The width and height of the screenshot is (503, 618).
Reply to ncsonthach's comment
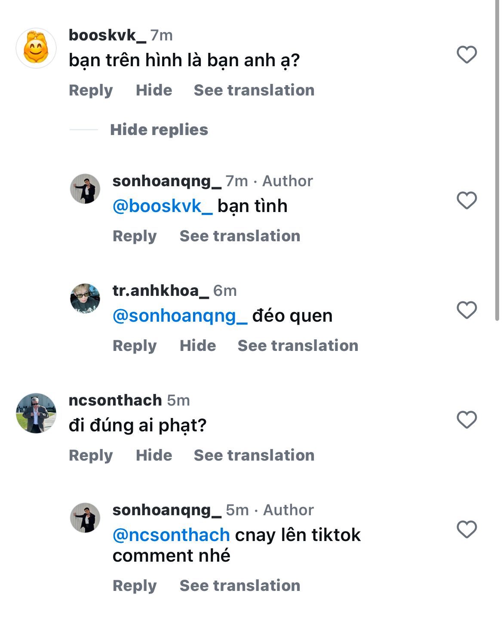click(x=91, y=455)
